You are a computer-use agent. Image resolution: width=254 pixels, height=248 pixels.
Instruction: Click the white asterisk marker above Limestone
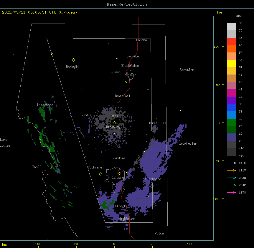click(45, 102)
